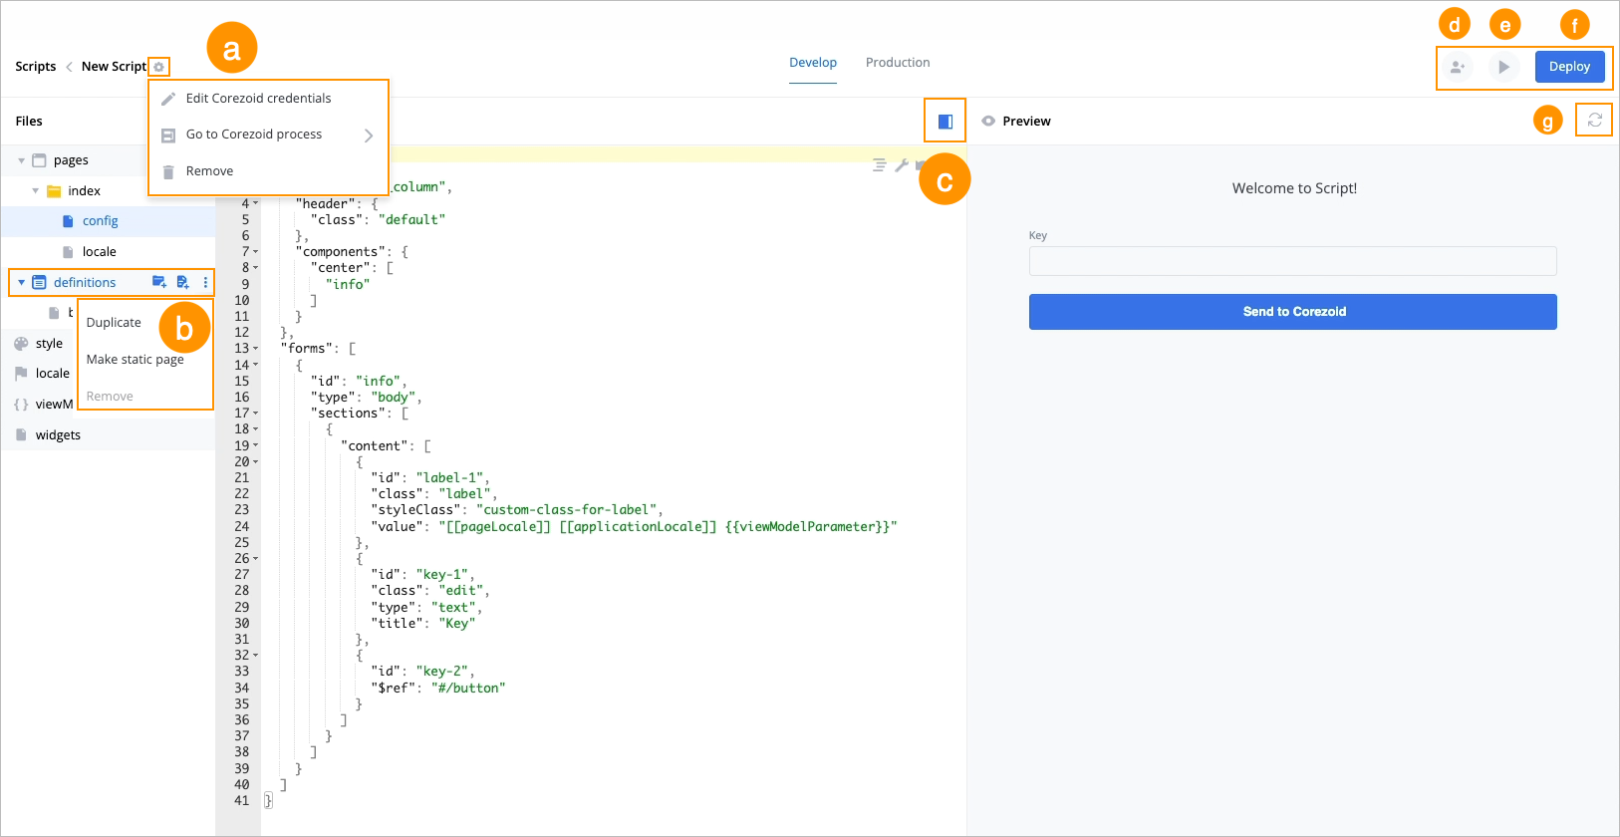
Task: Go back to Scripts breadcrumb link
Action: (x=36, y=67)
